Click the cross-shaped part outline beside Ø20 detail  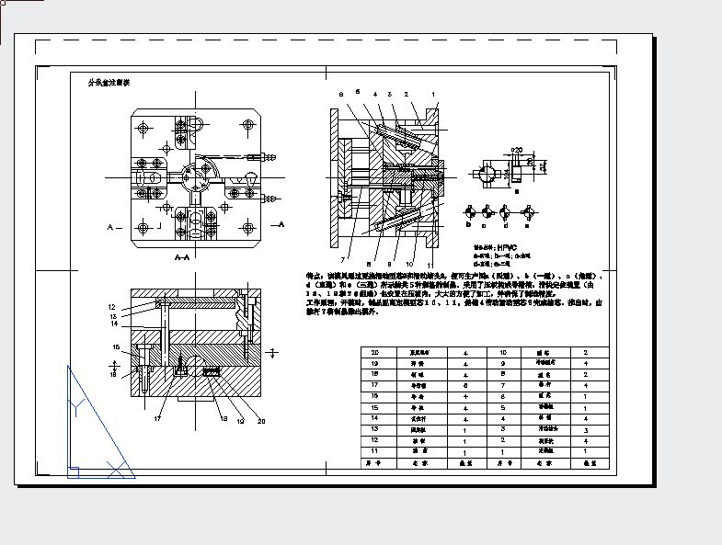(x=486, y=173)
